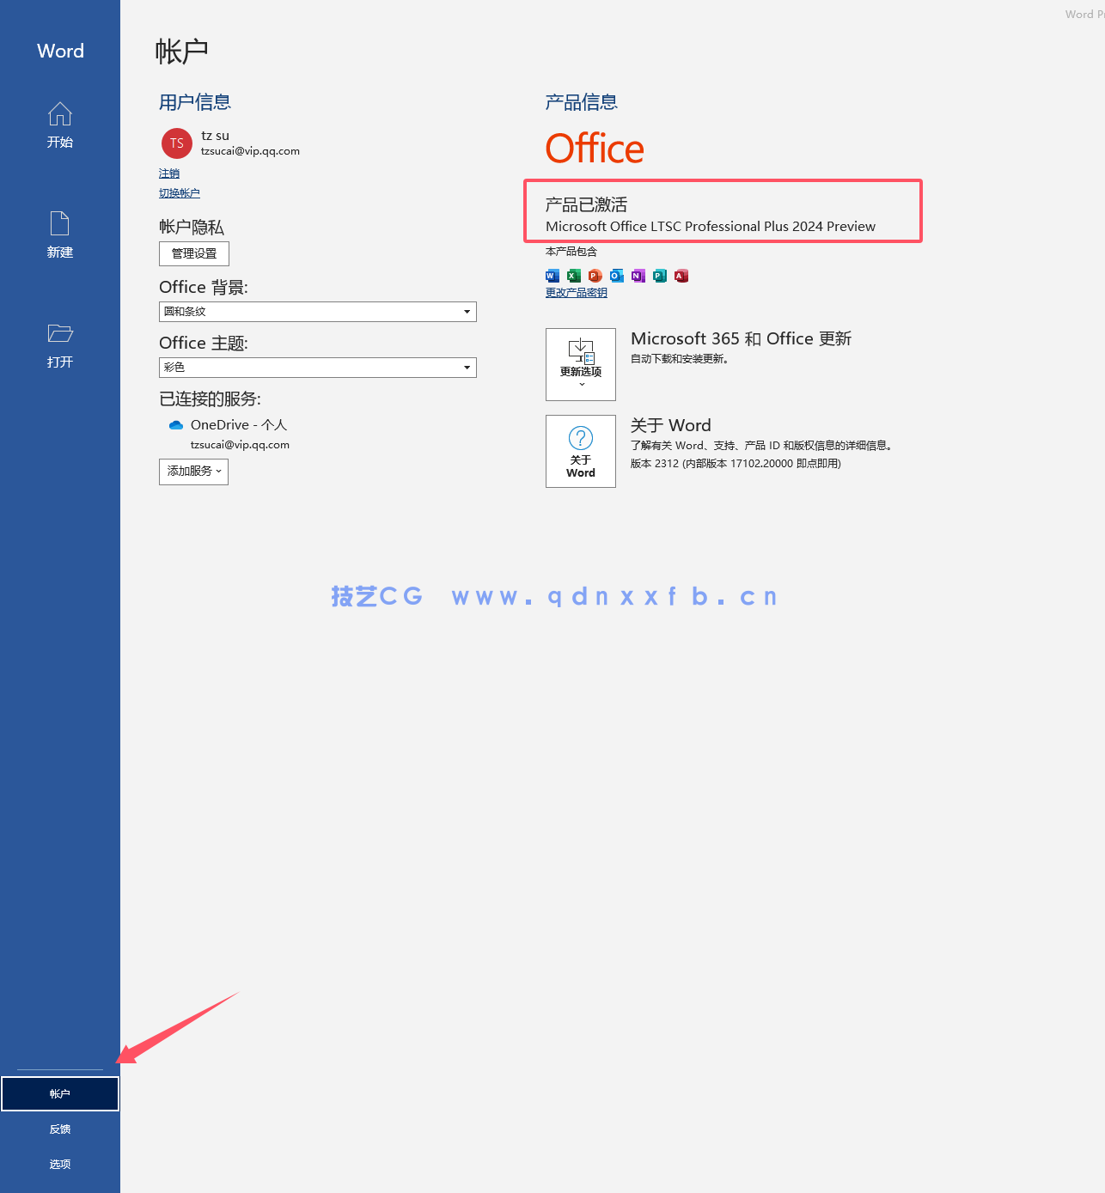Click the TS user avatar
This screenshot has width=1105, height=1193.
(x=176, y=143)
